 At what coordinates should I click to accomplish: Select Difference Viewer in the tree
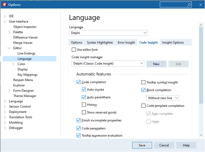point(26,37)
